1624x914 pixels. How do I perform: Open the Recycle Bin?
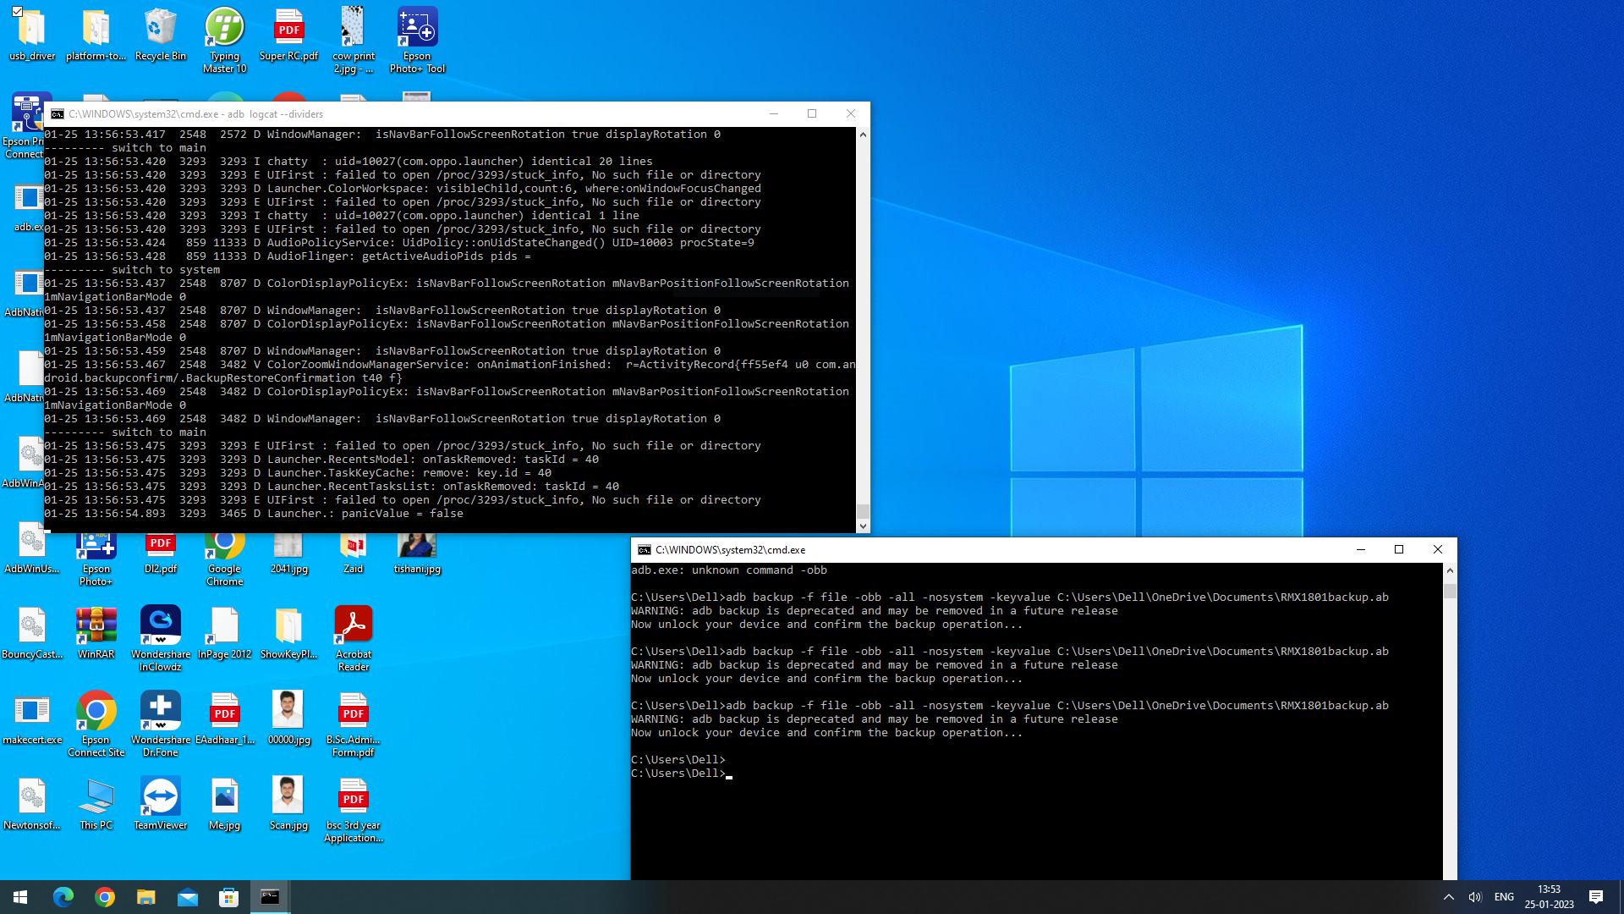tap(160, 36)
